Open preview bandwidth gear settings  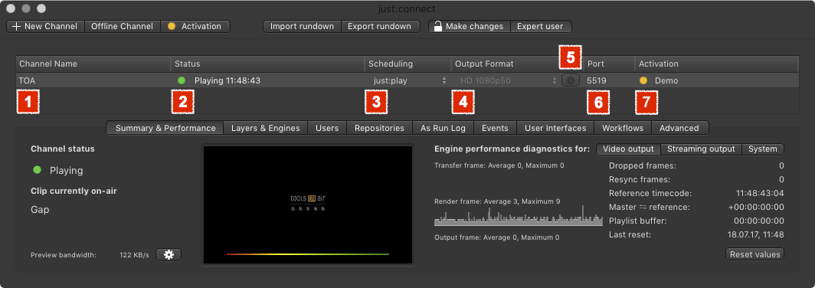click(x=169, y=255)
